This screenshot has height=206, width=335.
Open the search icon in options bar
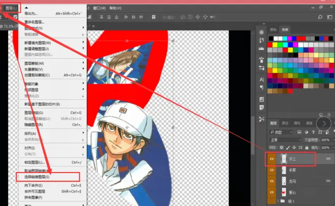(x=320, y=17)
